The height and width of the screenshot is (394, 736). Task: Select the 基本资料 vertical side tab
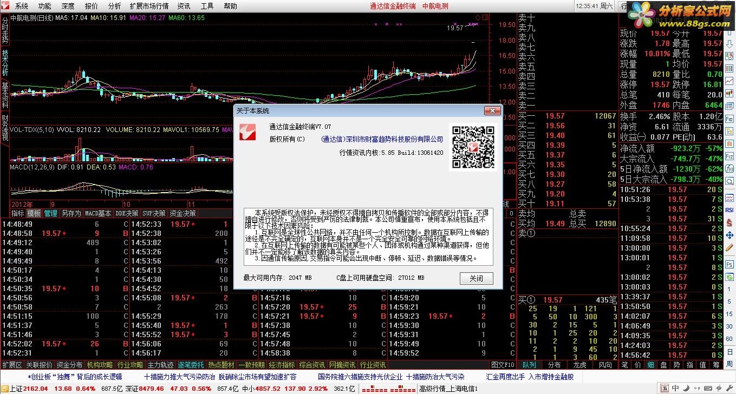pyautogui.click(x=5, y=95)
